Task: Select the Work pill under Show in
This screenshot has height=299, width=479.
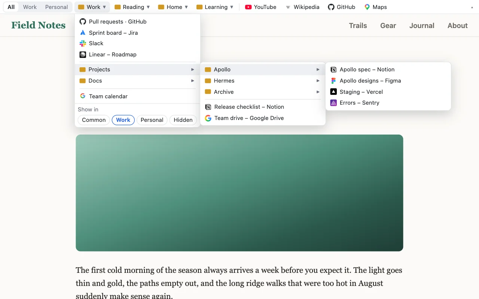Action: click(123, 120)
